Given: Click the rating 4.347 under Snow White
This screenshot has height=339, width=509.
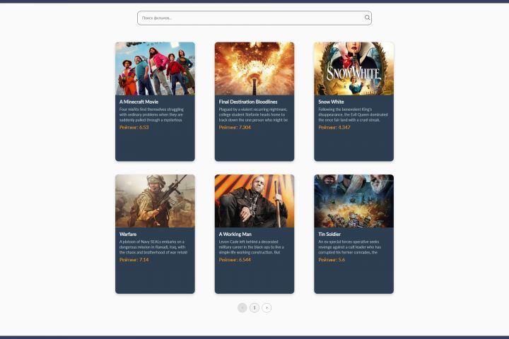Looking at the screenshot, I should tap(334, 127).
